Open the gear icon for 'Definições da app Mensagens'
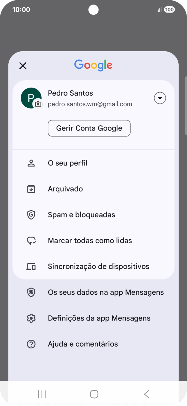This screenshot has width=187, height=406. point(31,318)
